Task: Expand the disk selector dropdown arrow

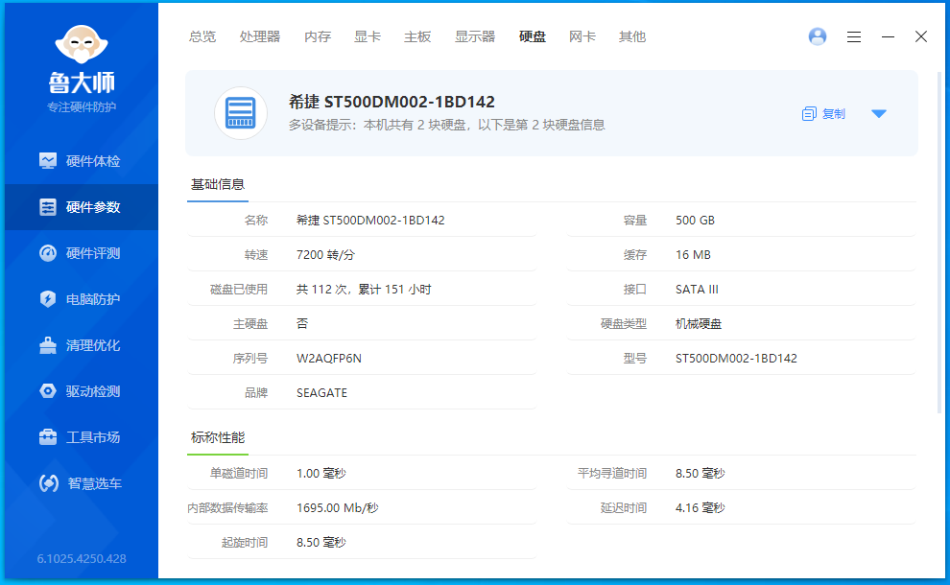Action: point(878,114)
